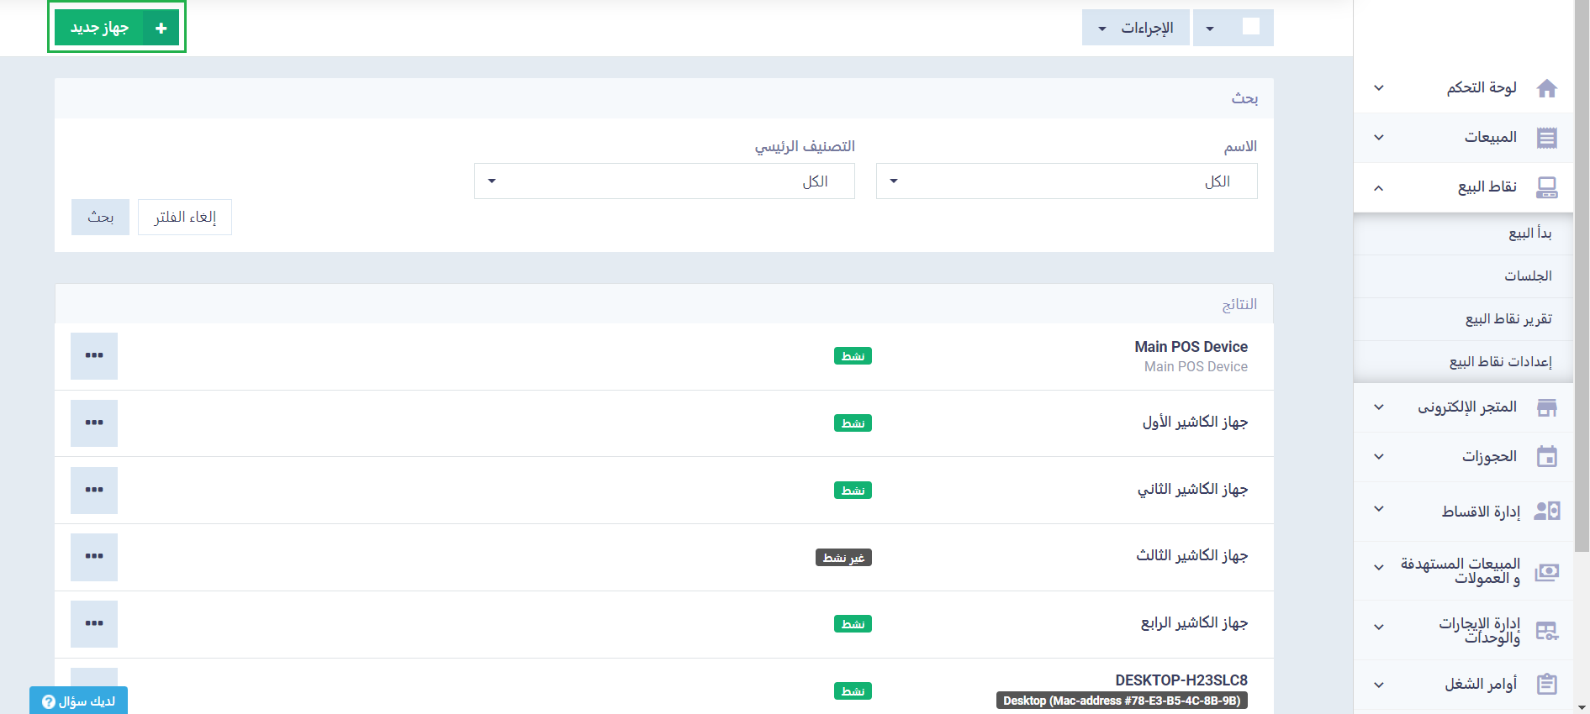Viewport: 1590px width, 714px height.
Task: Go to تقرير نقاط البيع submenu item
Action: 1508,319
